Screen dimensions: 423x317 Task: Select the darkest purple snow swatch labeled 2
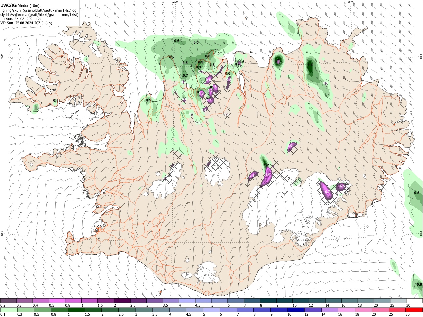[x=122, y=301]
